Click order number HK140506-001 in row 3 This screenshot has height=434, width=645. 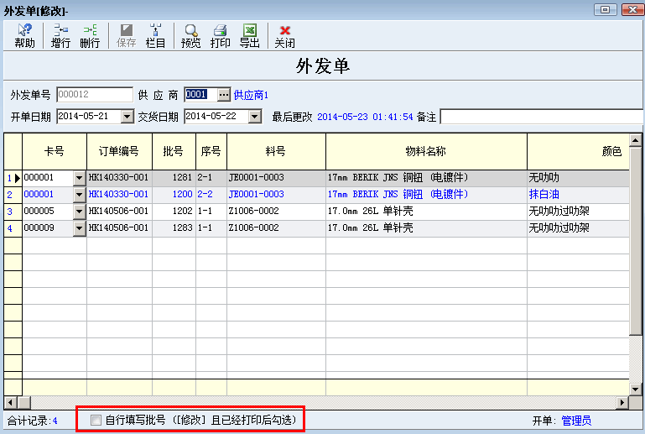(119, 212)
